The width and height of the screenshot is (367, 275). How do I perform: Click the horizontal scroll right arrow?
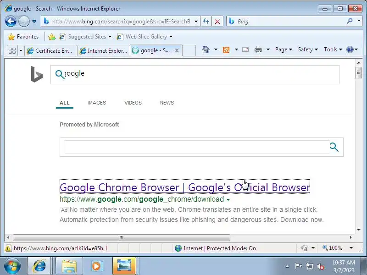point(350,237)
